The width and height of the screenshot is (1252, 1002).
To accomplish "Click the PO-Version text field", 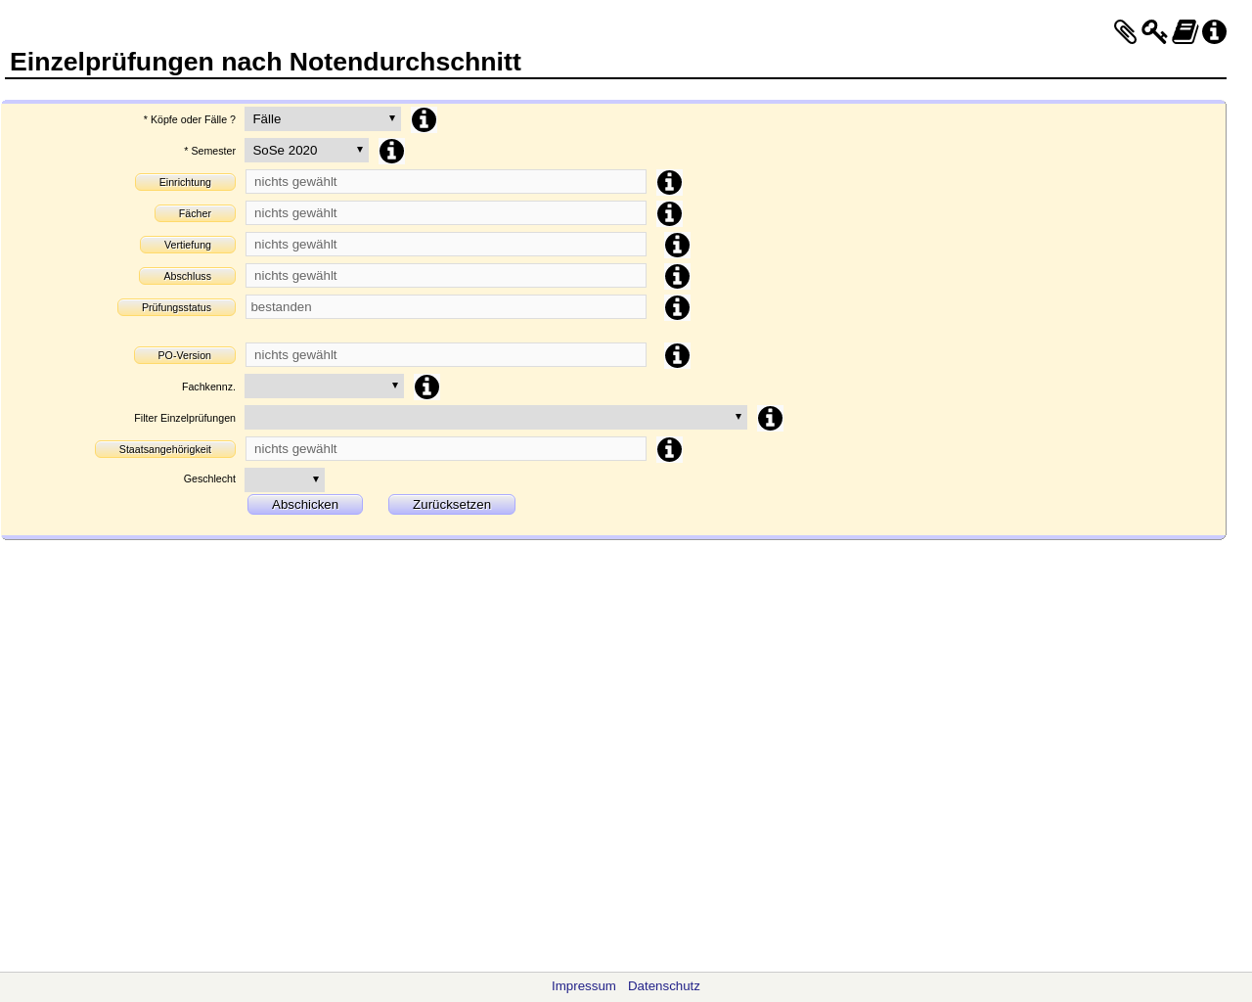I will [x=446, y=354].
